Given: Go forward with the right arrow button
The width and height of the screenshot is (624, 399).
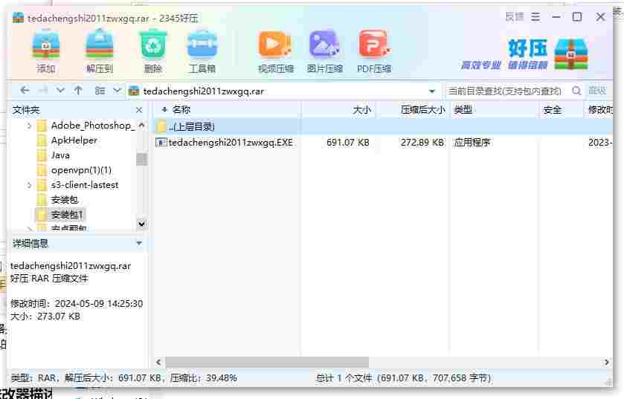Looking at the screenshot, I should [42, 91].
